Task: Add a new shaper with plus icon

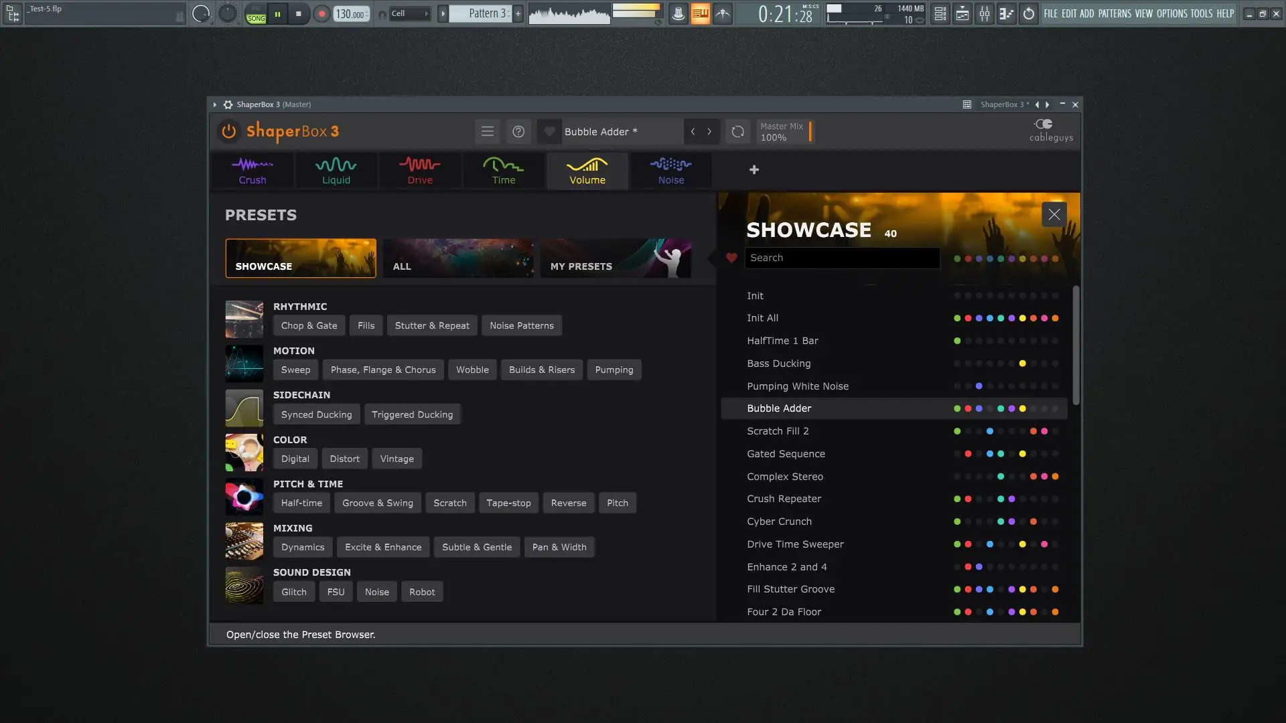Action: [x=754, y=170]
